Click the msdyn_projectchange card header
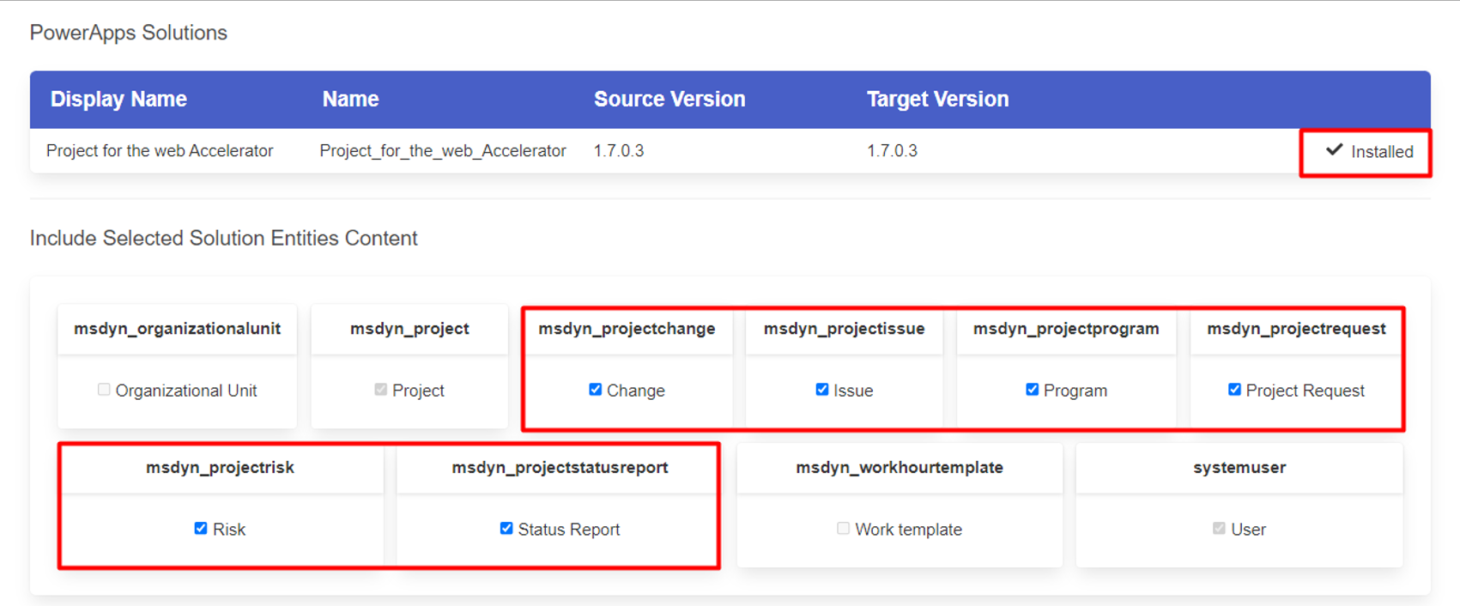 click(x=627, y=329)
